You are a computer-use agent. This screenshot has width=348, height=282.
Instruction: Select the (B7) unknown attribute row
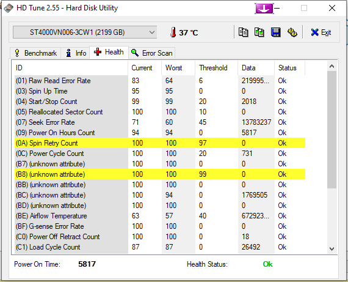(x=160, y=164)
